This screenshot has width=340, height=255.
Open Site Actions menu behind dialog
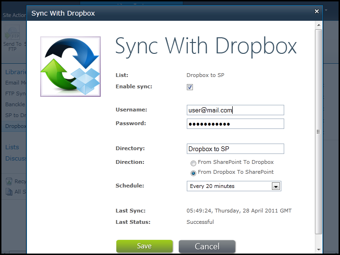coord(14,15)
